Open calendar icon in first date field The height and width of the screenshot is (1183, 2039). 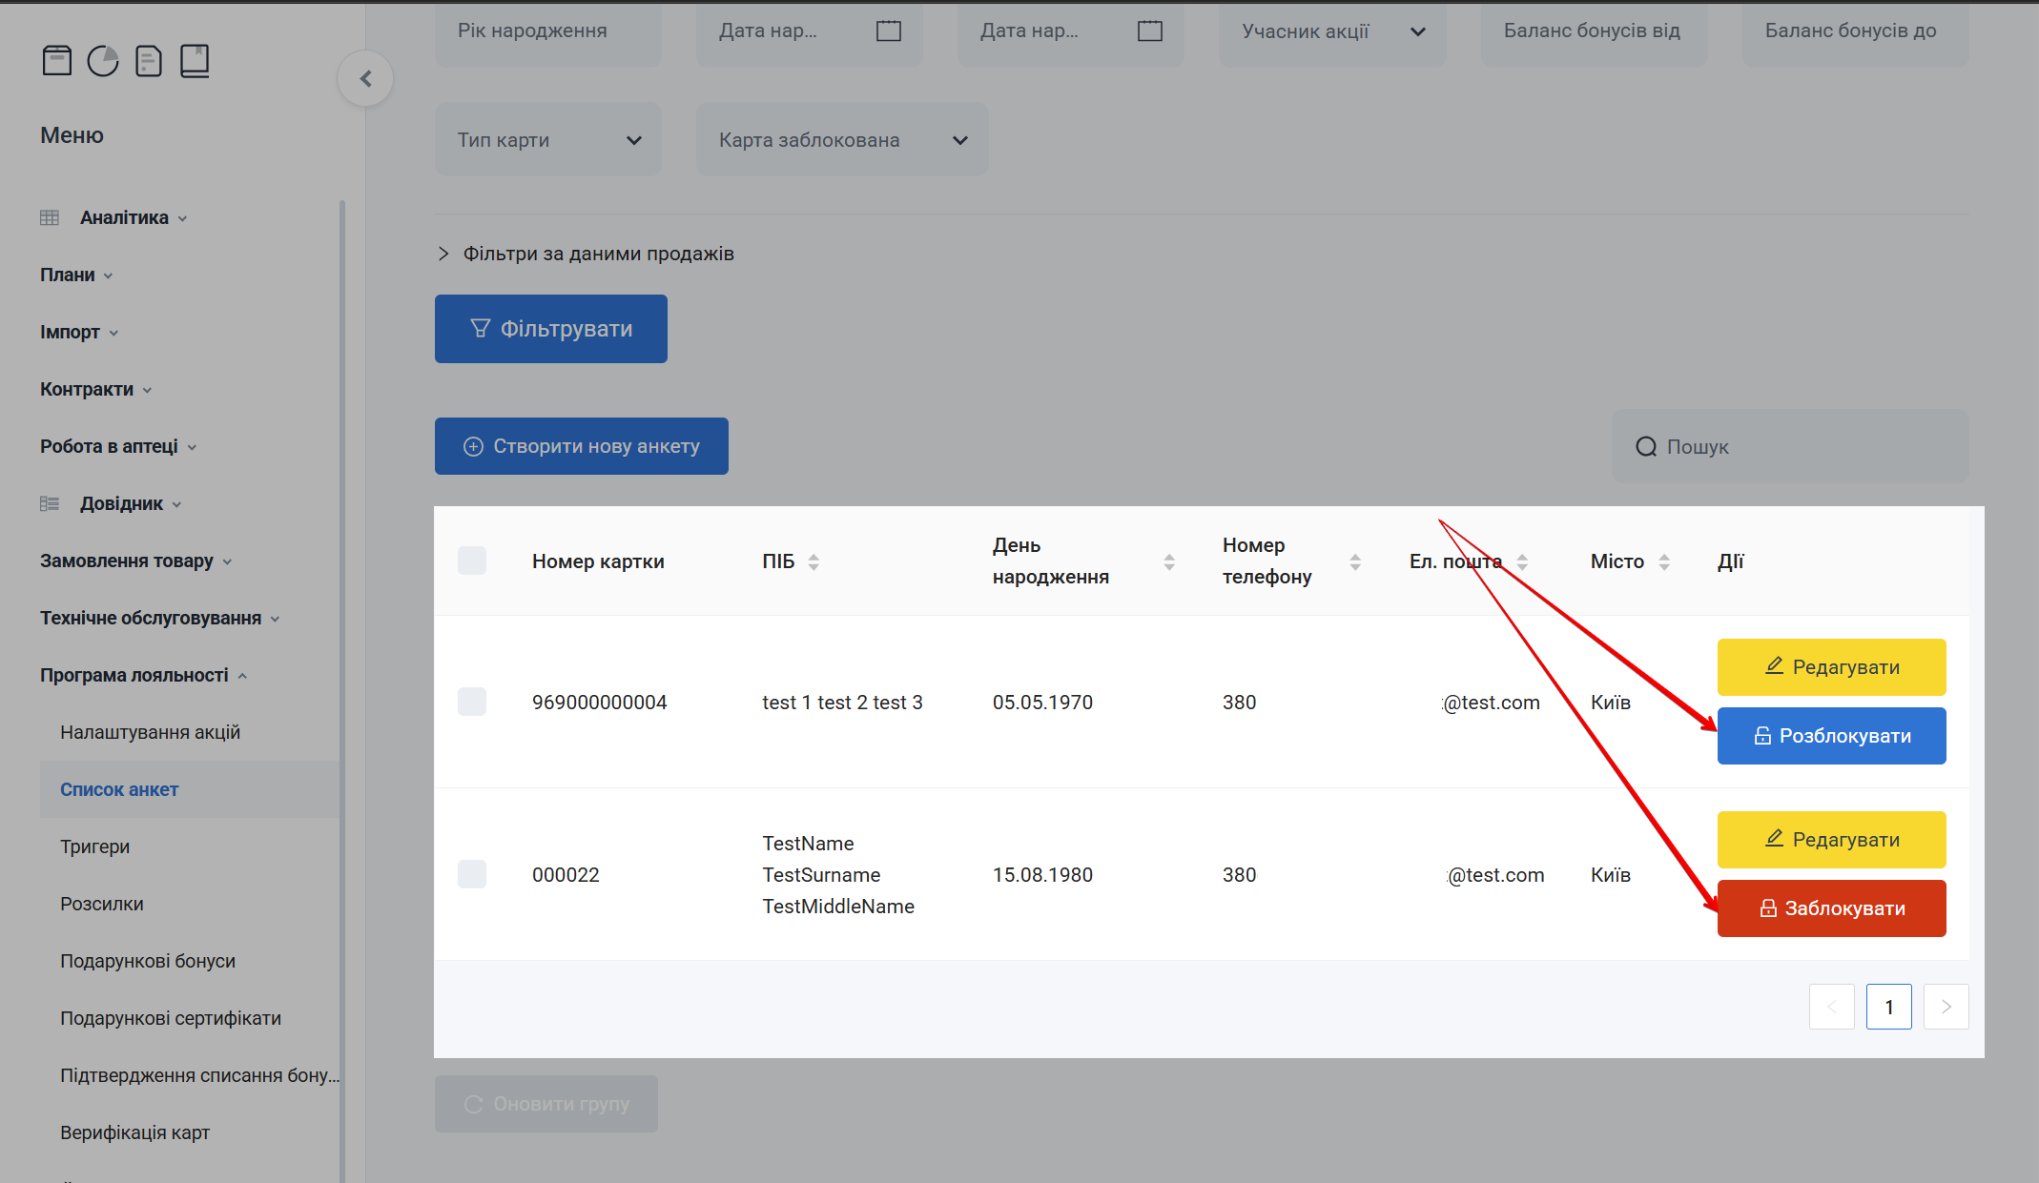pos(888,31)
